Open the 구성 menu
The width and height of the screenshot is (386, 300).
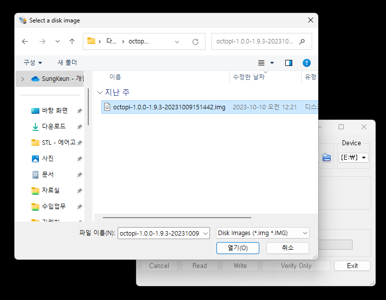[32, 62]
